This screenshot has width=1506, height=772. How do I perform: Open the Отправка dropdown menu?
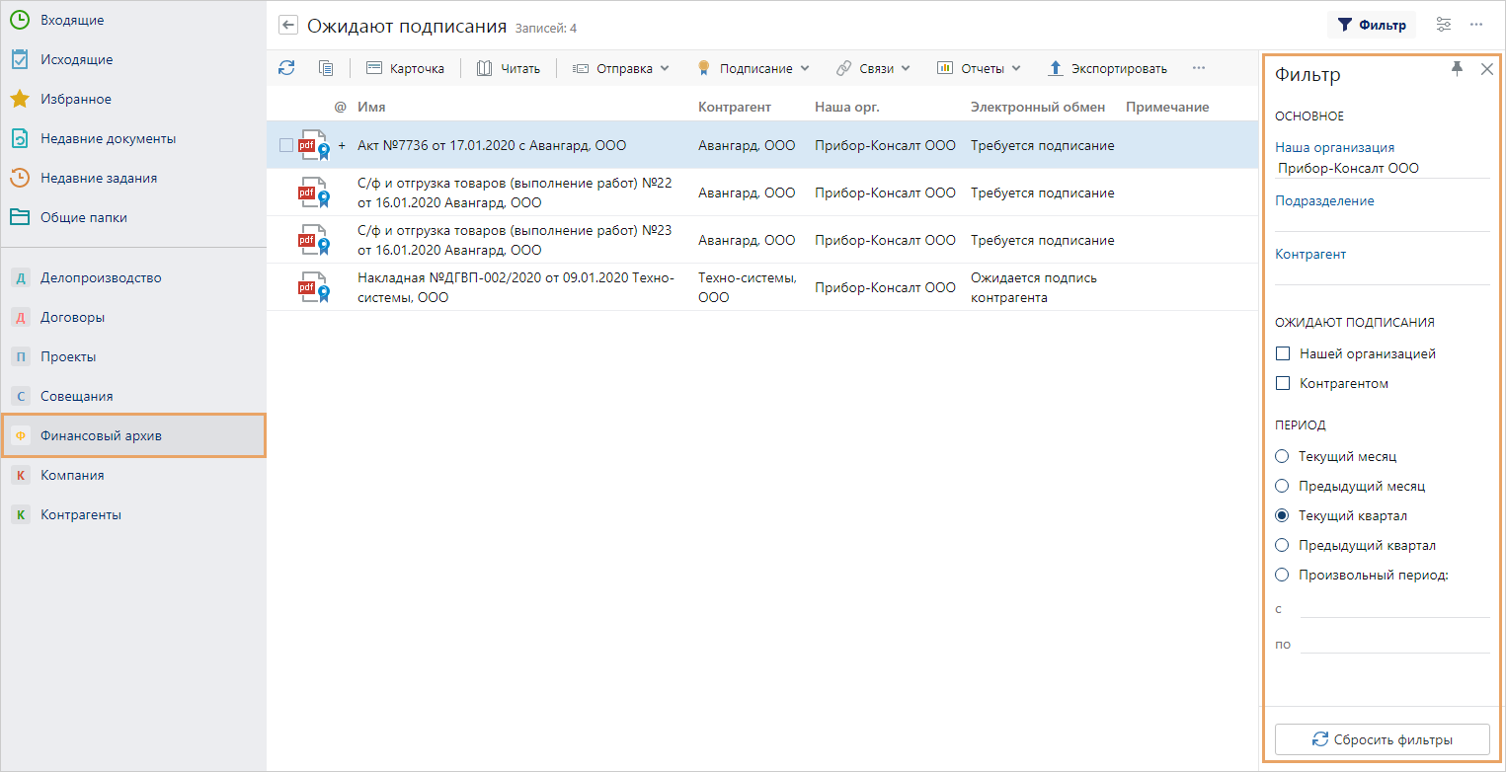pyautogui.click(x=621, y=68)
